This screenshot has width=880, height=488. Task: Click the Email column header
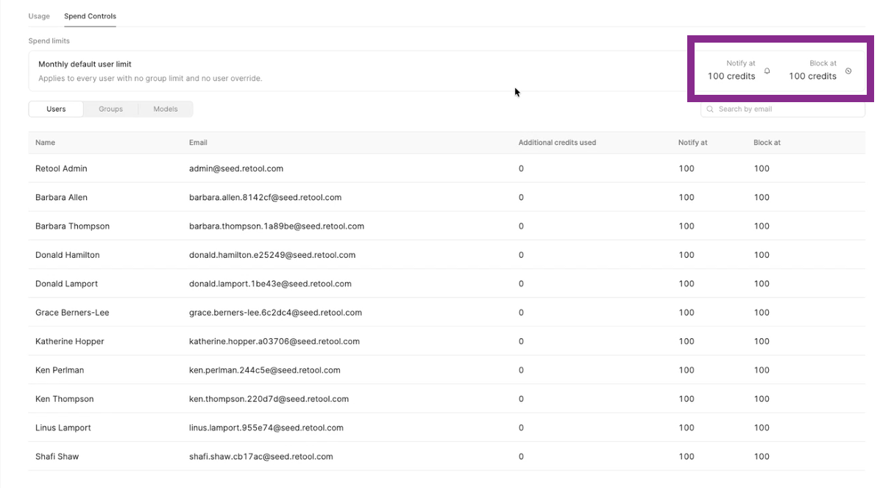[198, 143]
